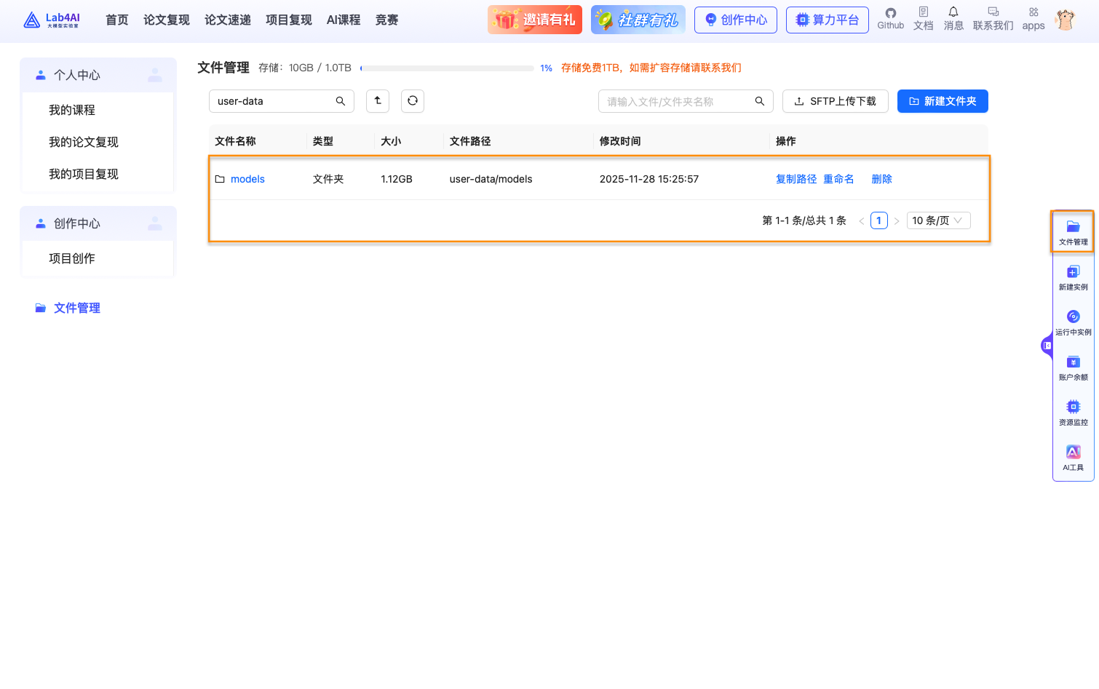1099x689 pixels.
Task: Click the storage usage progress bar
Action: 446,68
